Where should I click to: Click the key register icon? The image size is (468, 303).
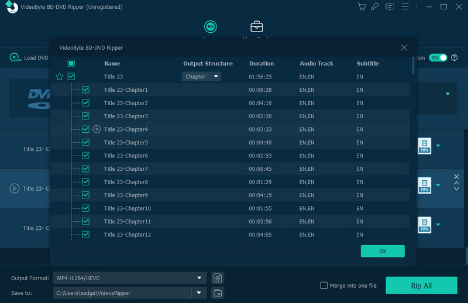[x=376, y=7]
